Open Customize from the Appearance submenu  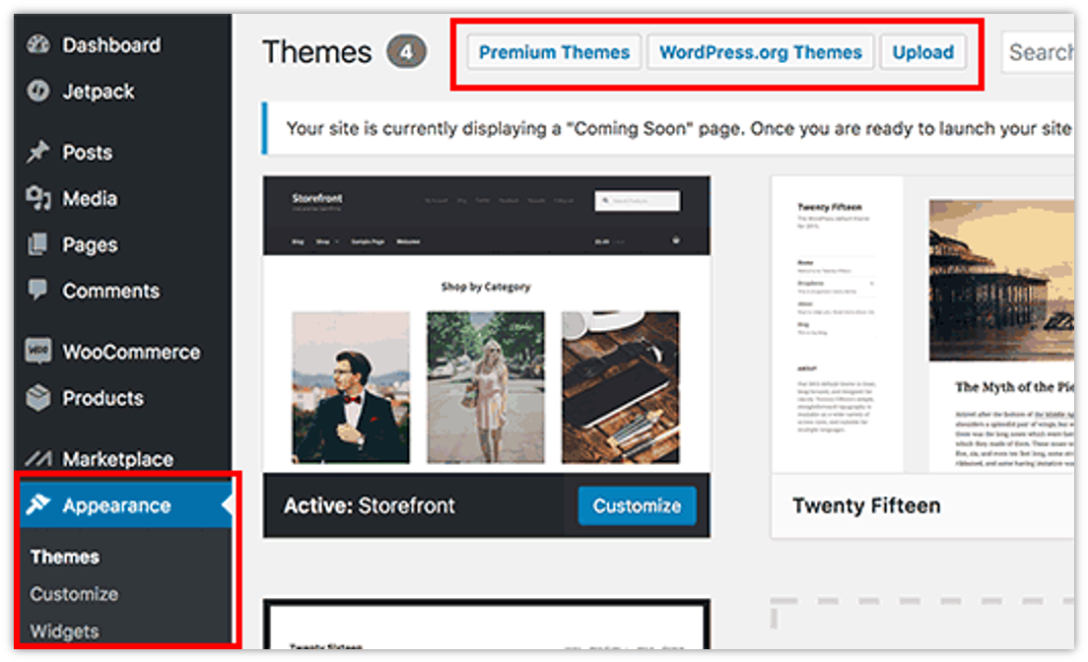73,594
